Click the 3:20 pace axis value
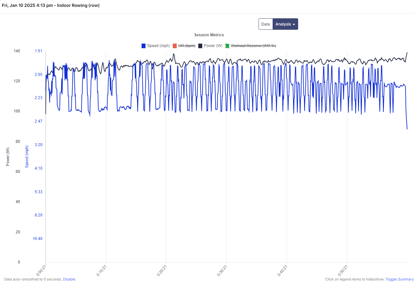Viewport: 414px width, 288px height. [x=39, y=145]
